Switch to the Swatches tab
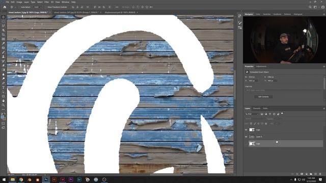This screenshot has width=326, height=183. pyautogui.click(x=267, y=14)
